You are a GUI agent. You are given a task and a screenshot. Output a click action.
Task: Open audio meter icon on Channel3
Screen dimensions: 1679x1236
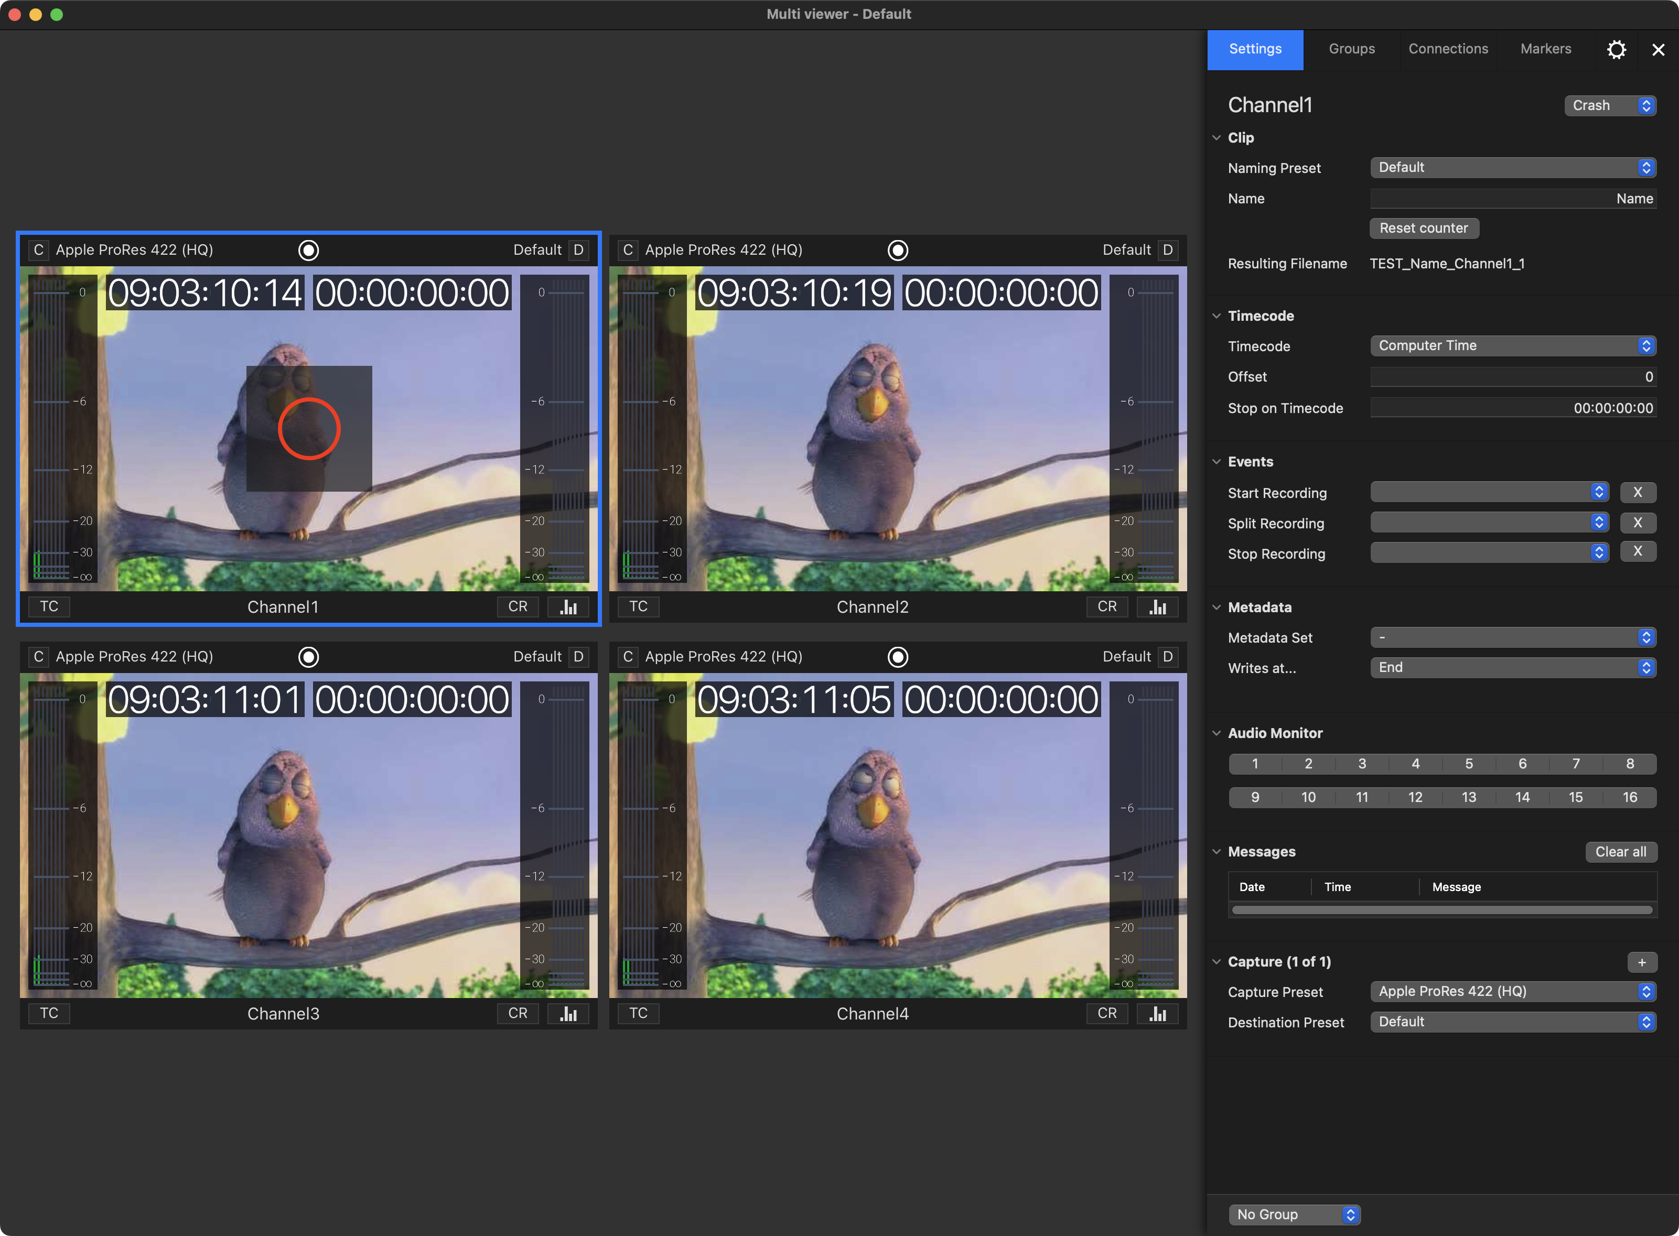pyautogui.click(x=568, y=1014)
